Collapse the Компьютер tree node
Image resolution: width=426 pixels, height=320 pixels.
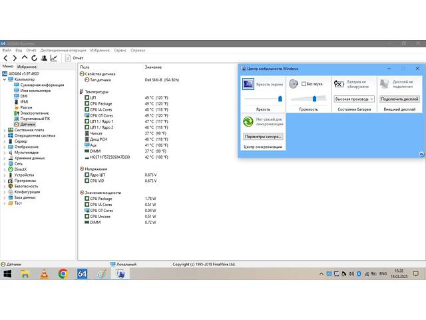coord(5,79)
